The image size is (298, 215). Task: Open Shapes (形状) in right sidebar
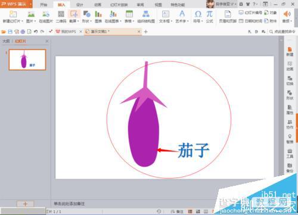[x=290, y=95]
